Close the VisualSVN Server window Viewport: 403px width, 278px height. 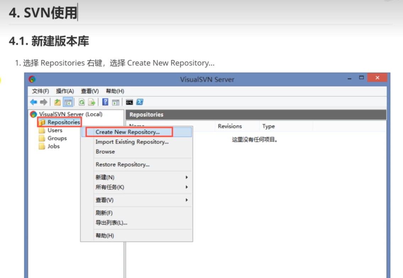tap(377, 78)
